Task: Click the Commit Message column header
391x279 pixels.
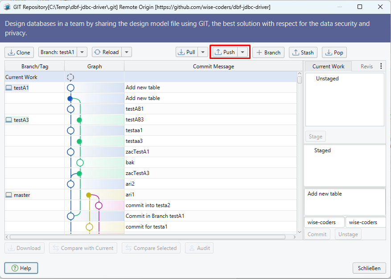Action: point(214,67)
